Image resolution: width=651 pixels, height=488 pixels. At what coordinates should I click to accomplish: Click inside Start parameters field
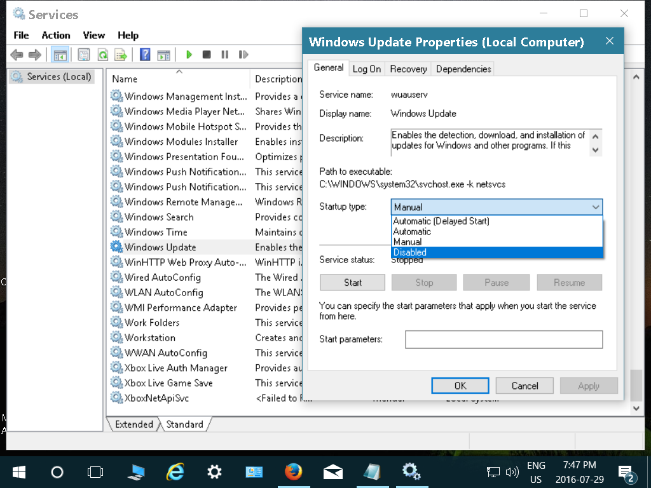[x=504, y=339]
